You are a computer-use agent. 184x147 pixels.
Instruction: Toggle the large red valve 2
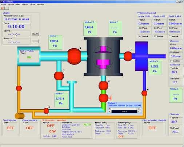click(x=74, y=56)
